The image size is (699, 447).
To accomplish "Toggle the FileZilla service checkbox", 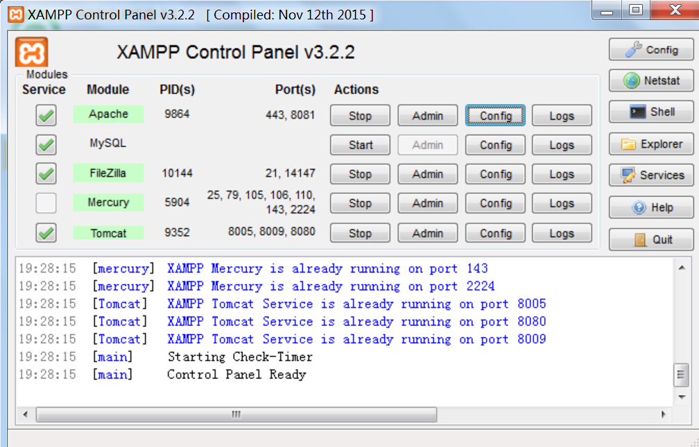I will (46, 174).
